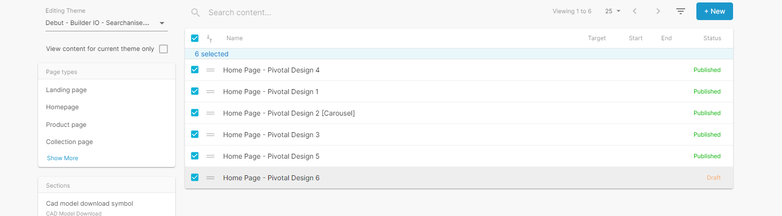Go to next page arrow
Viewport: 782px width, 216px height.
[658, 11]
